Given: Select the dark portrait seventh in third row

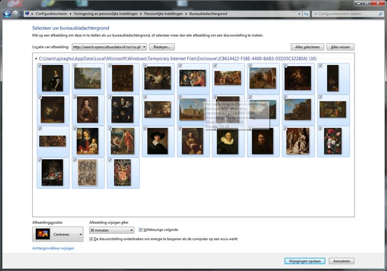Looking at the screenshot, I should point(263,141).
